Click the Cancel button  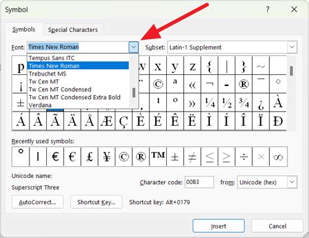click(277, 226)
